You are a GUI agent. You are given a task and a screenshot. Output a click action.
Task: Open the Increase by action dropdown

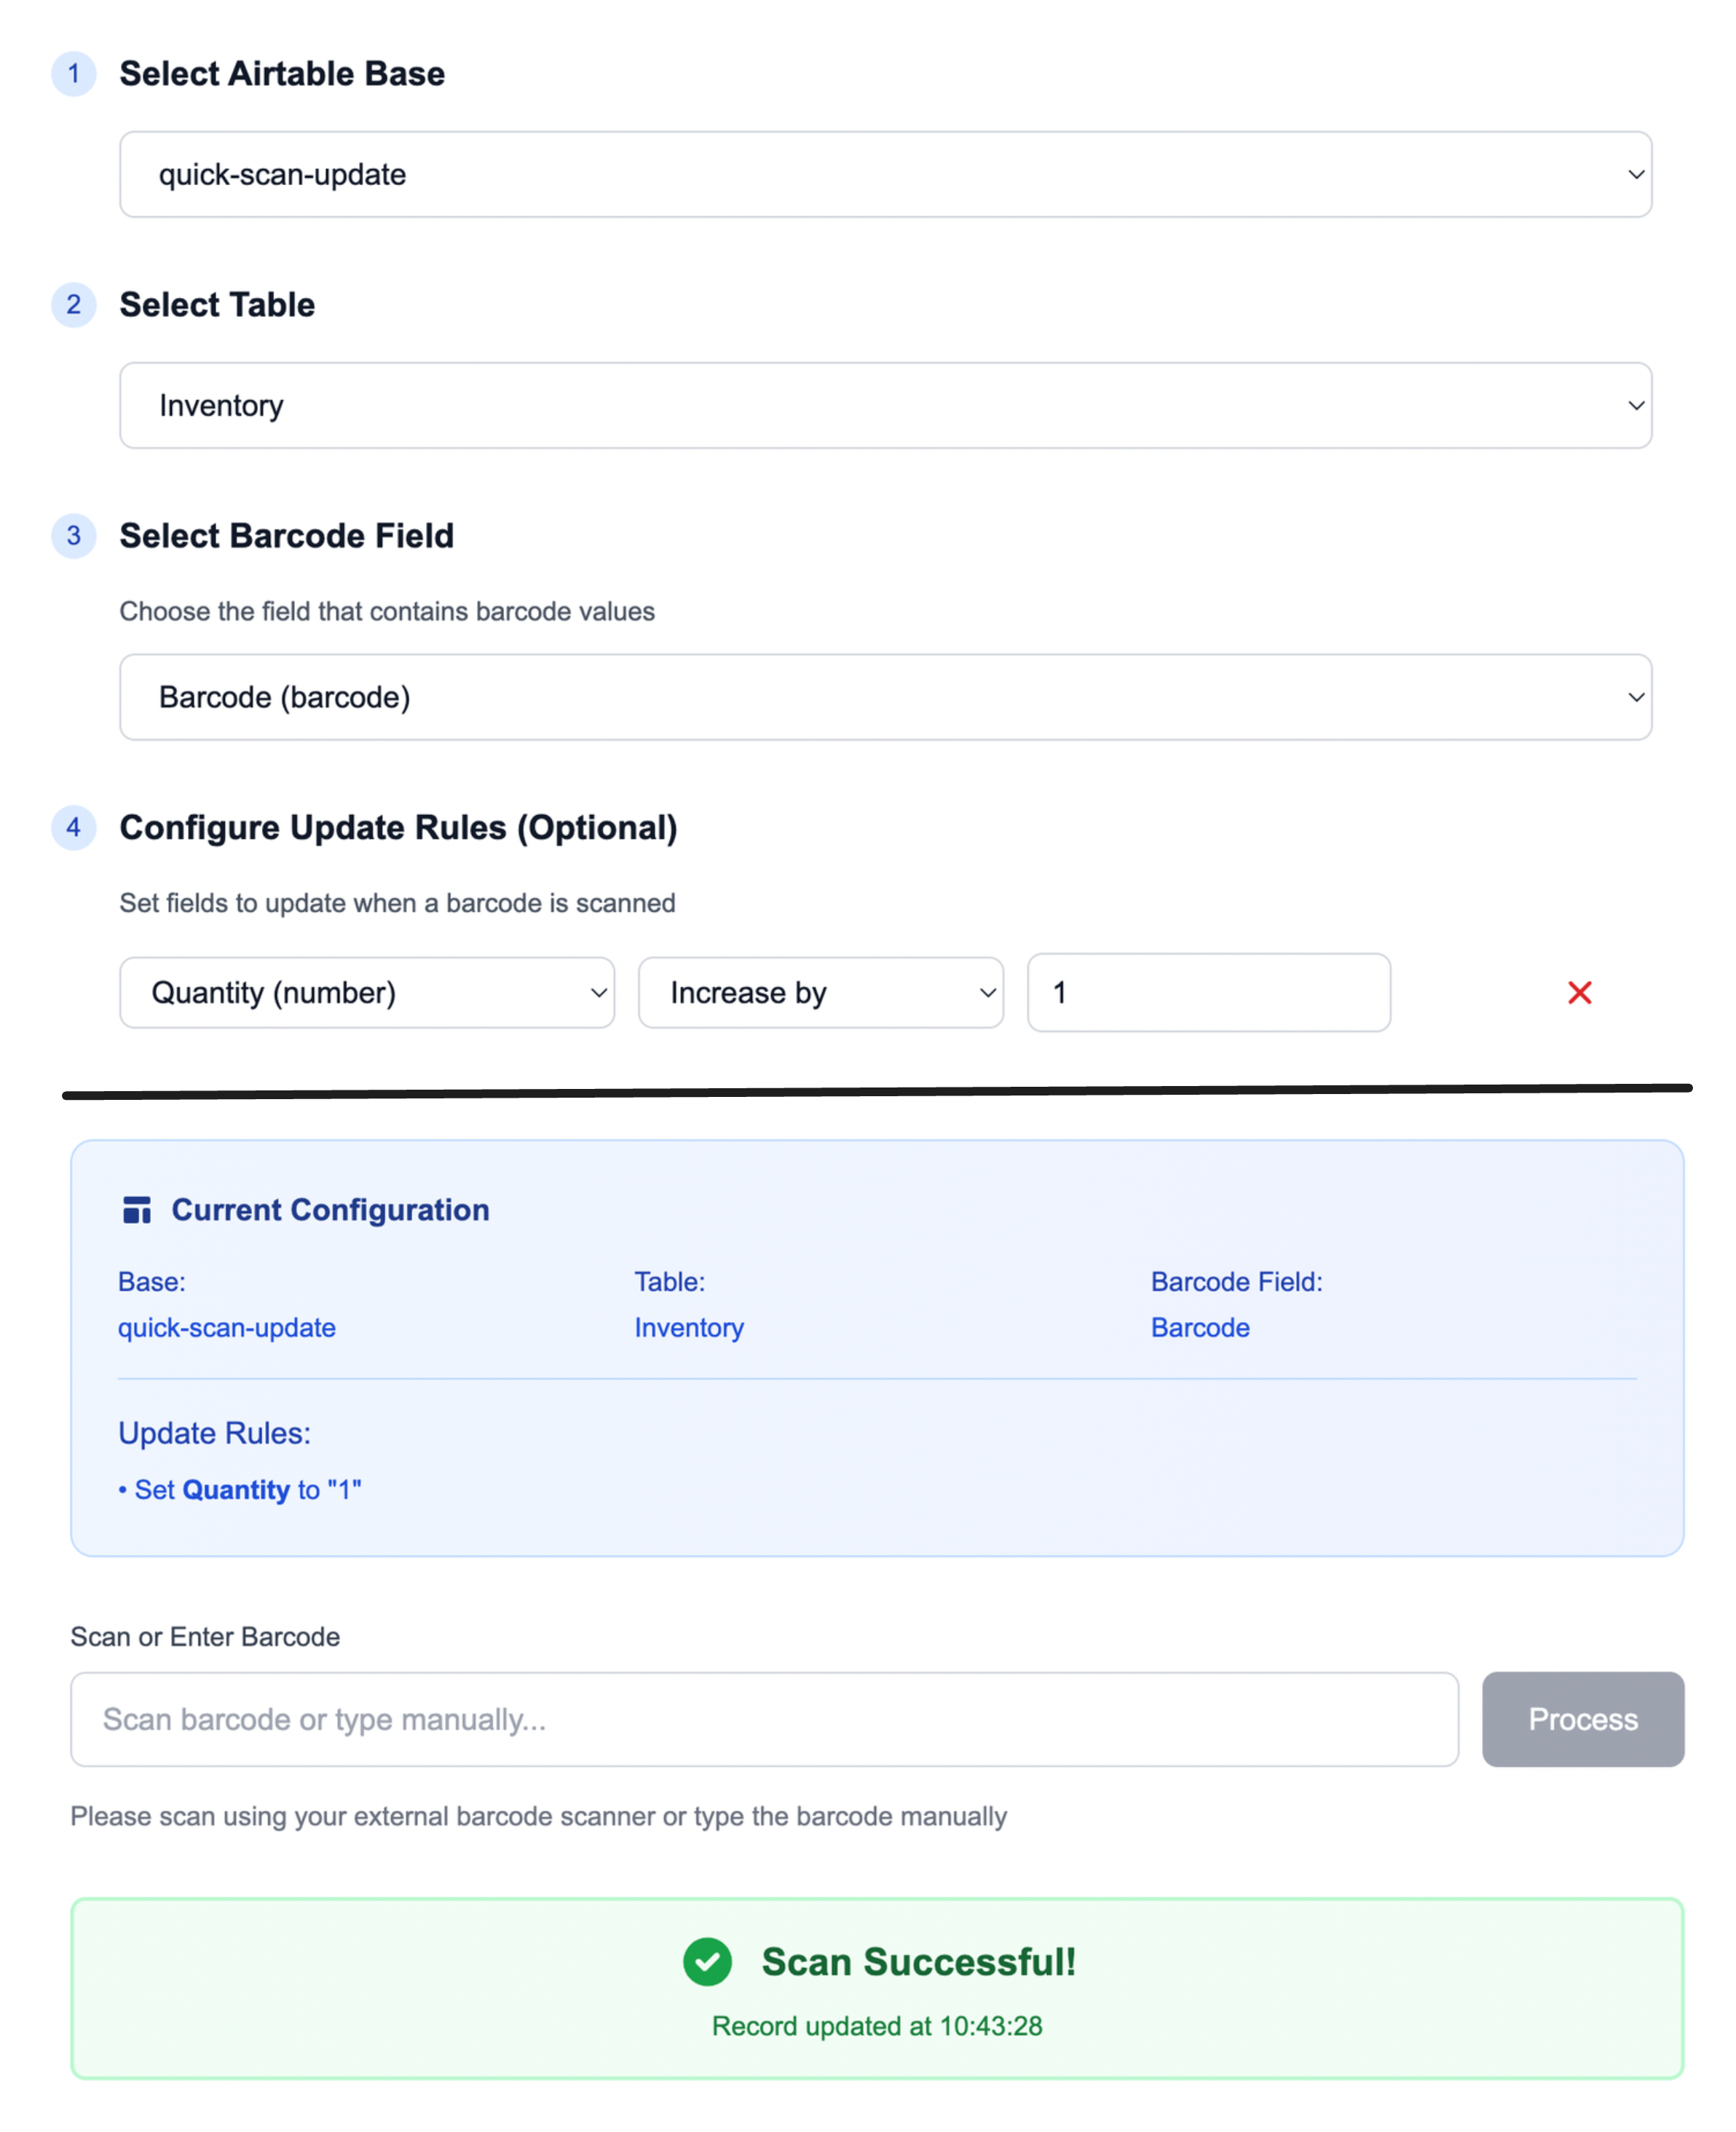(x=820, y=992)
